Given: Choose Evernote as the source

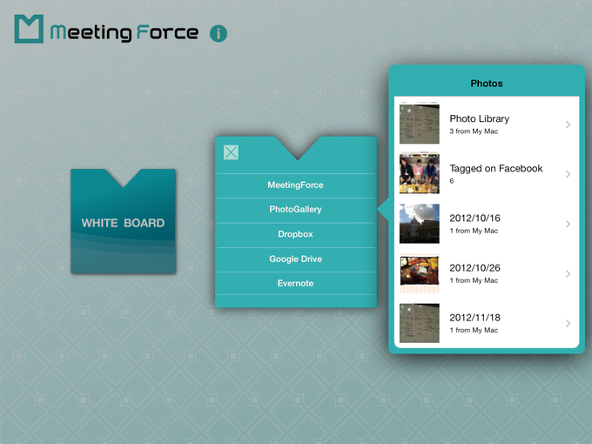Looking at the screenshot, I should point(296,284).
